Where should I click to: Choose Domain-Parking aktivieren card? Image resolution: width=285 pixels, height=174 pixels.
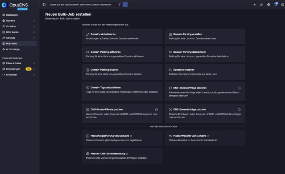point(122,54)
